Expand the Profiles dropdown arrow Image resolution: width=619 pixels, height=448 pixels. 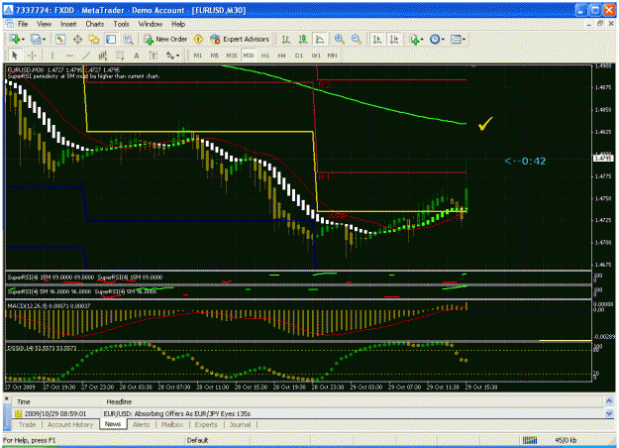point(44,40)
